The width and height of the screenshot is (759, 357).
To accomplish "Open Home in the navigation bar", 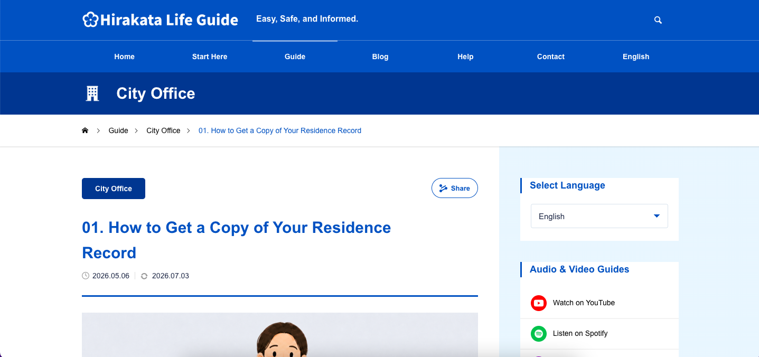I will tap(125, 57).
